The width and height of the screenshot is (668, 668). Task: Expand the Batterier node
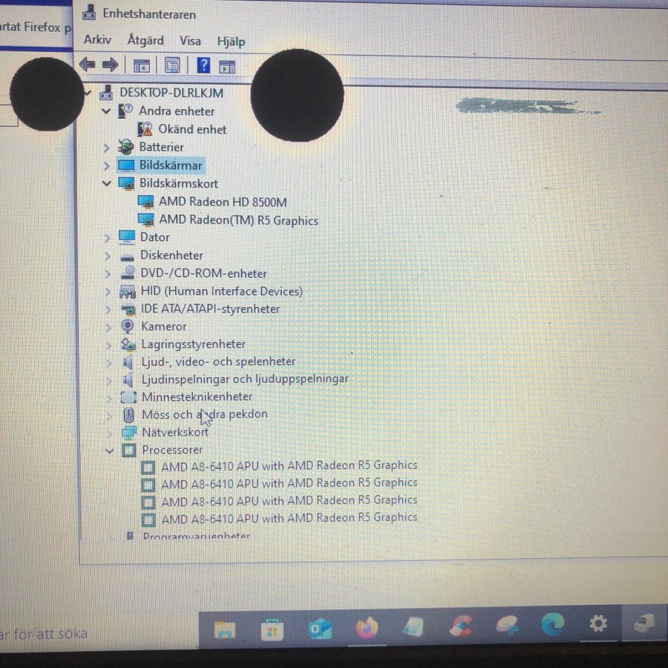click(x=106, y=148)
